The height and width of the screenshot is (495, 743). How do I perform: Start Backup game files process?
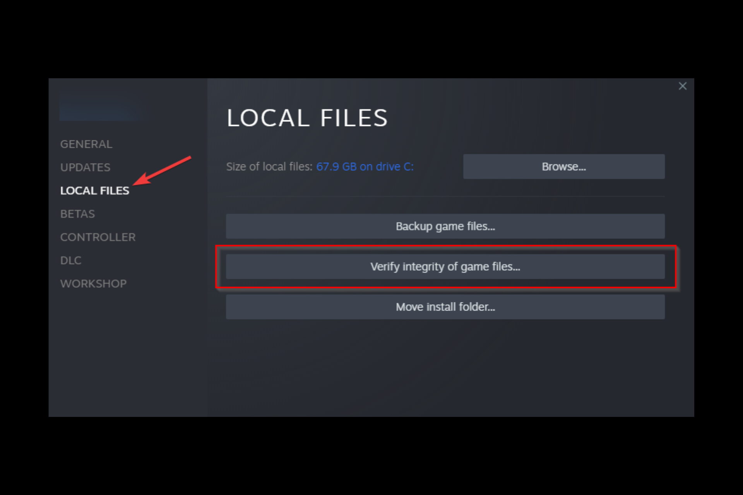[445, 226]
